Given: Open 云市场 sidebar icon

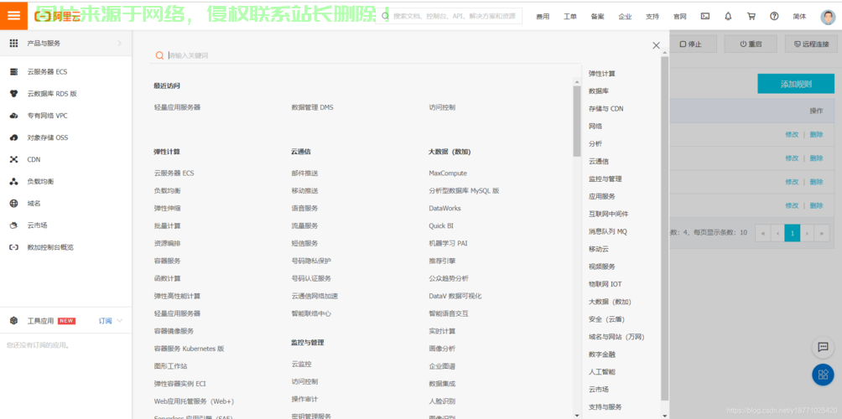Looking at the screenshot, I should pos(14,225).
